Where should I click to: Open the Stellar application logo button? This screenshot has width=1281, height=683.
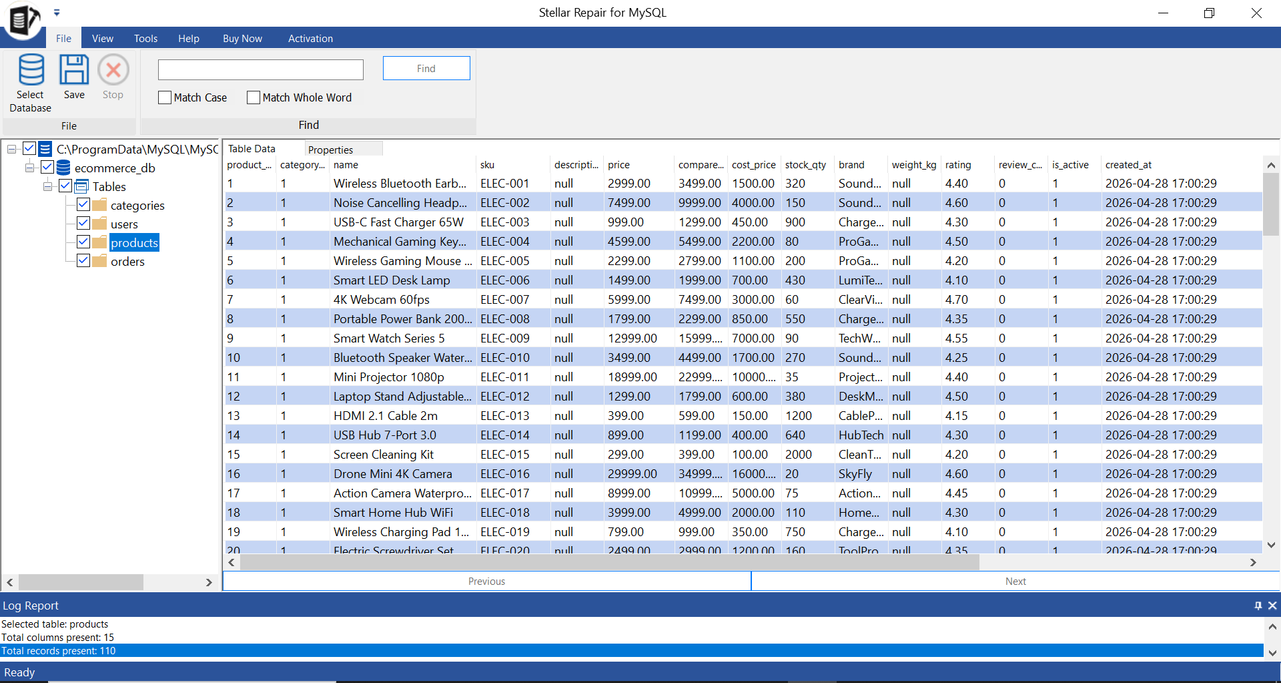(23, 19)
